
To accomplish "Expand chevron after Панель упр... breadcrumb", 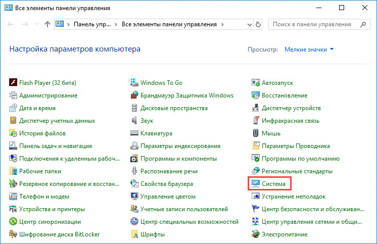I will pyautogui.click(x=116, y=24).
